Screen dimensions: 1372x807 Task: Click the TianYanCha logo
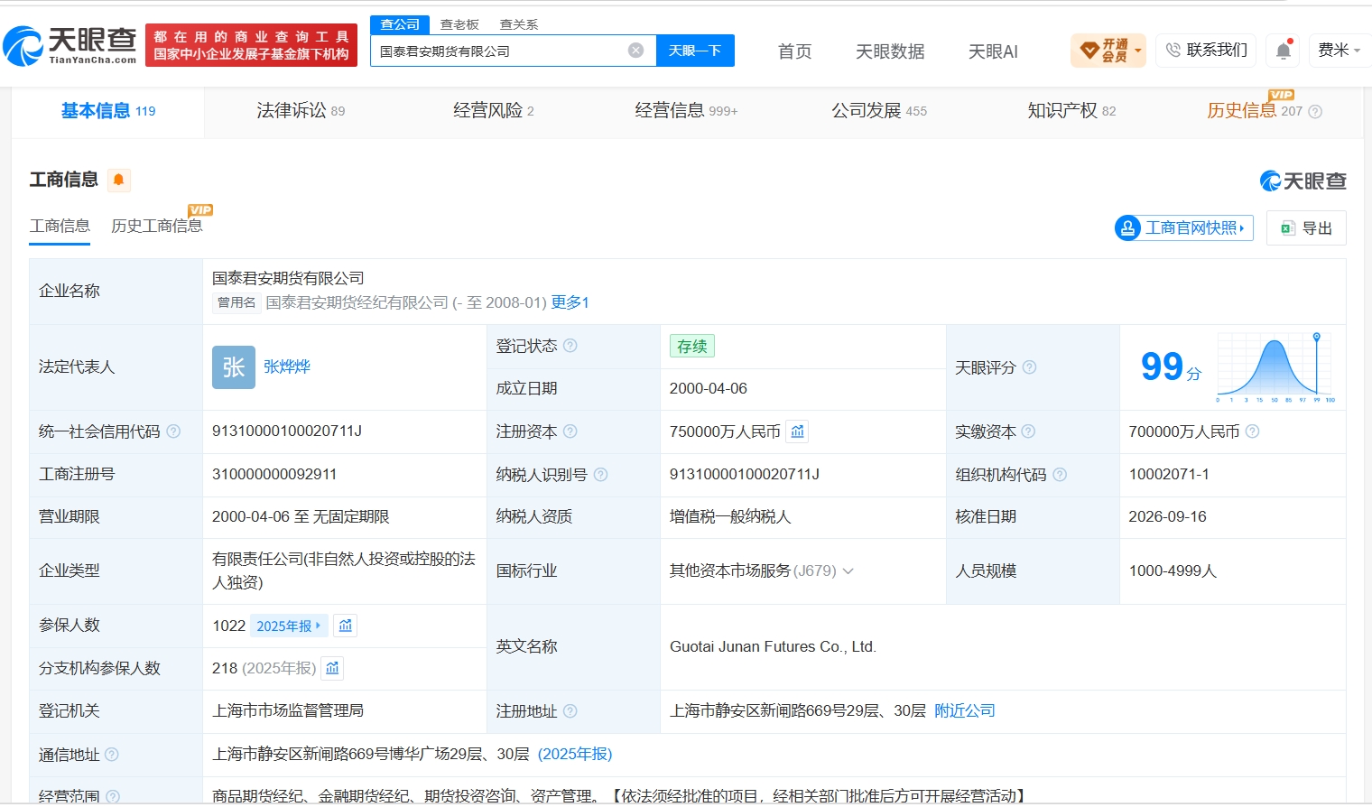(70, 45)
